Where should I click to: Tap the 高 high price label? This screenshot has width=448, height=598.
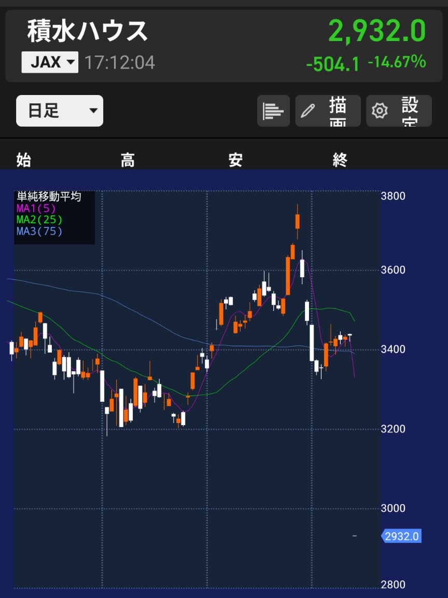(128, 160)
